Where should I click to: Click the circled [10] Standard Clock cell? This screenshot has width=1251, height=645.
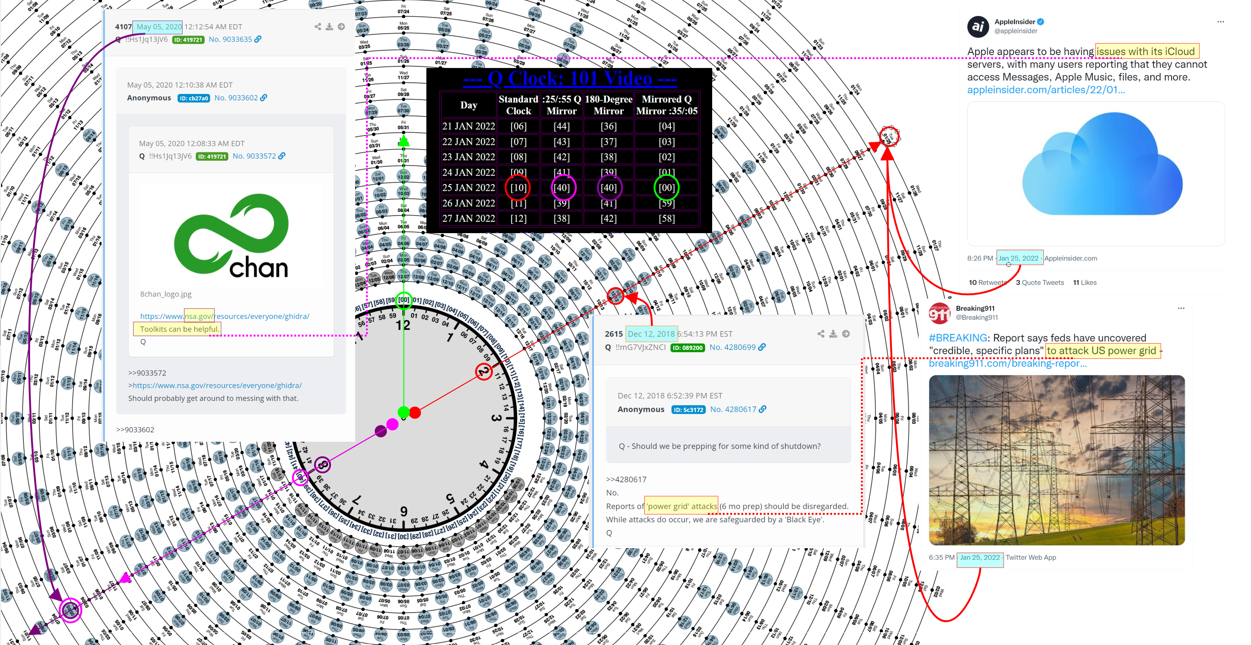(518, 188)
